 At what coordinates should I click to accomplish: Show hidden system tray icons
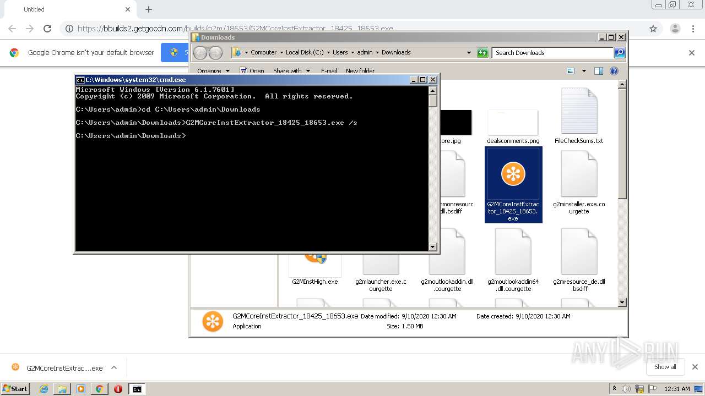615,389
